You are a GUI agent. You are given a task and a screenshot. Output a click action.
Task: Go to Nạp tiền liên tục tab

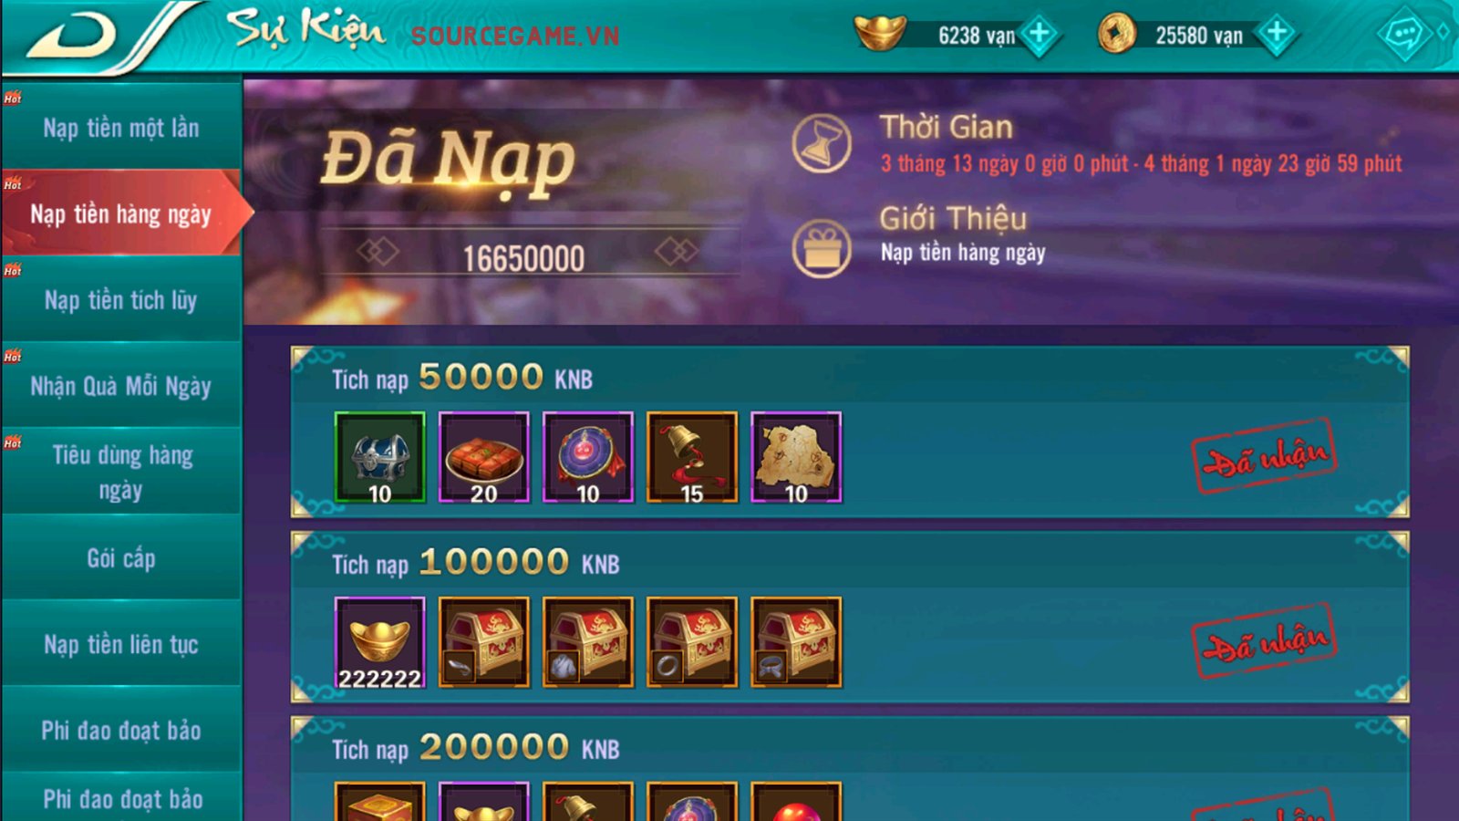point(121,644)
